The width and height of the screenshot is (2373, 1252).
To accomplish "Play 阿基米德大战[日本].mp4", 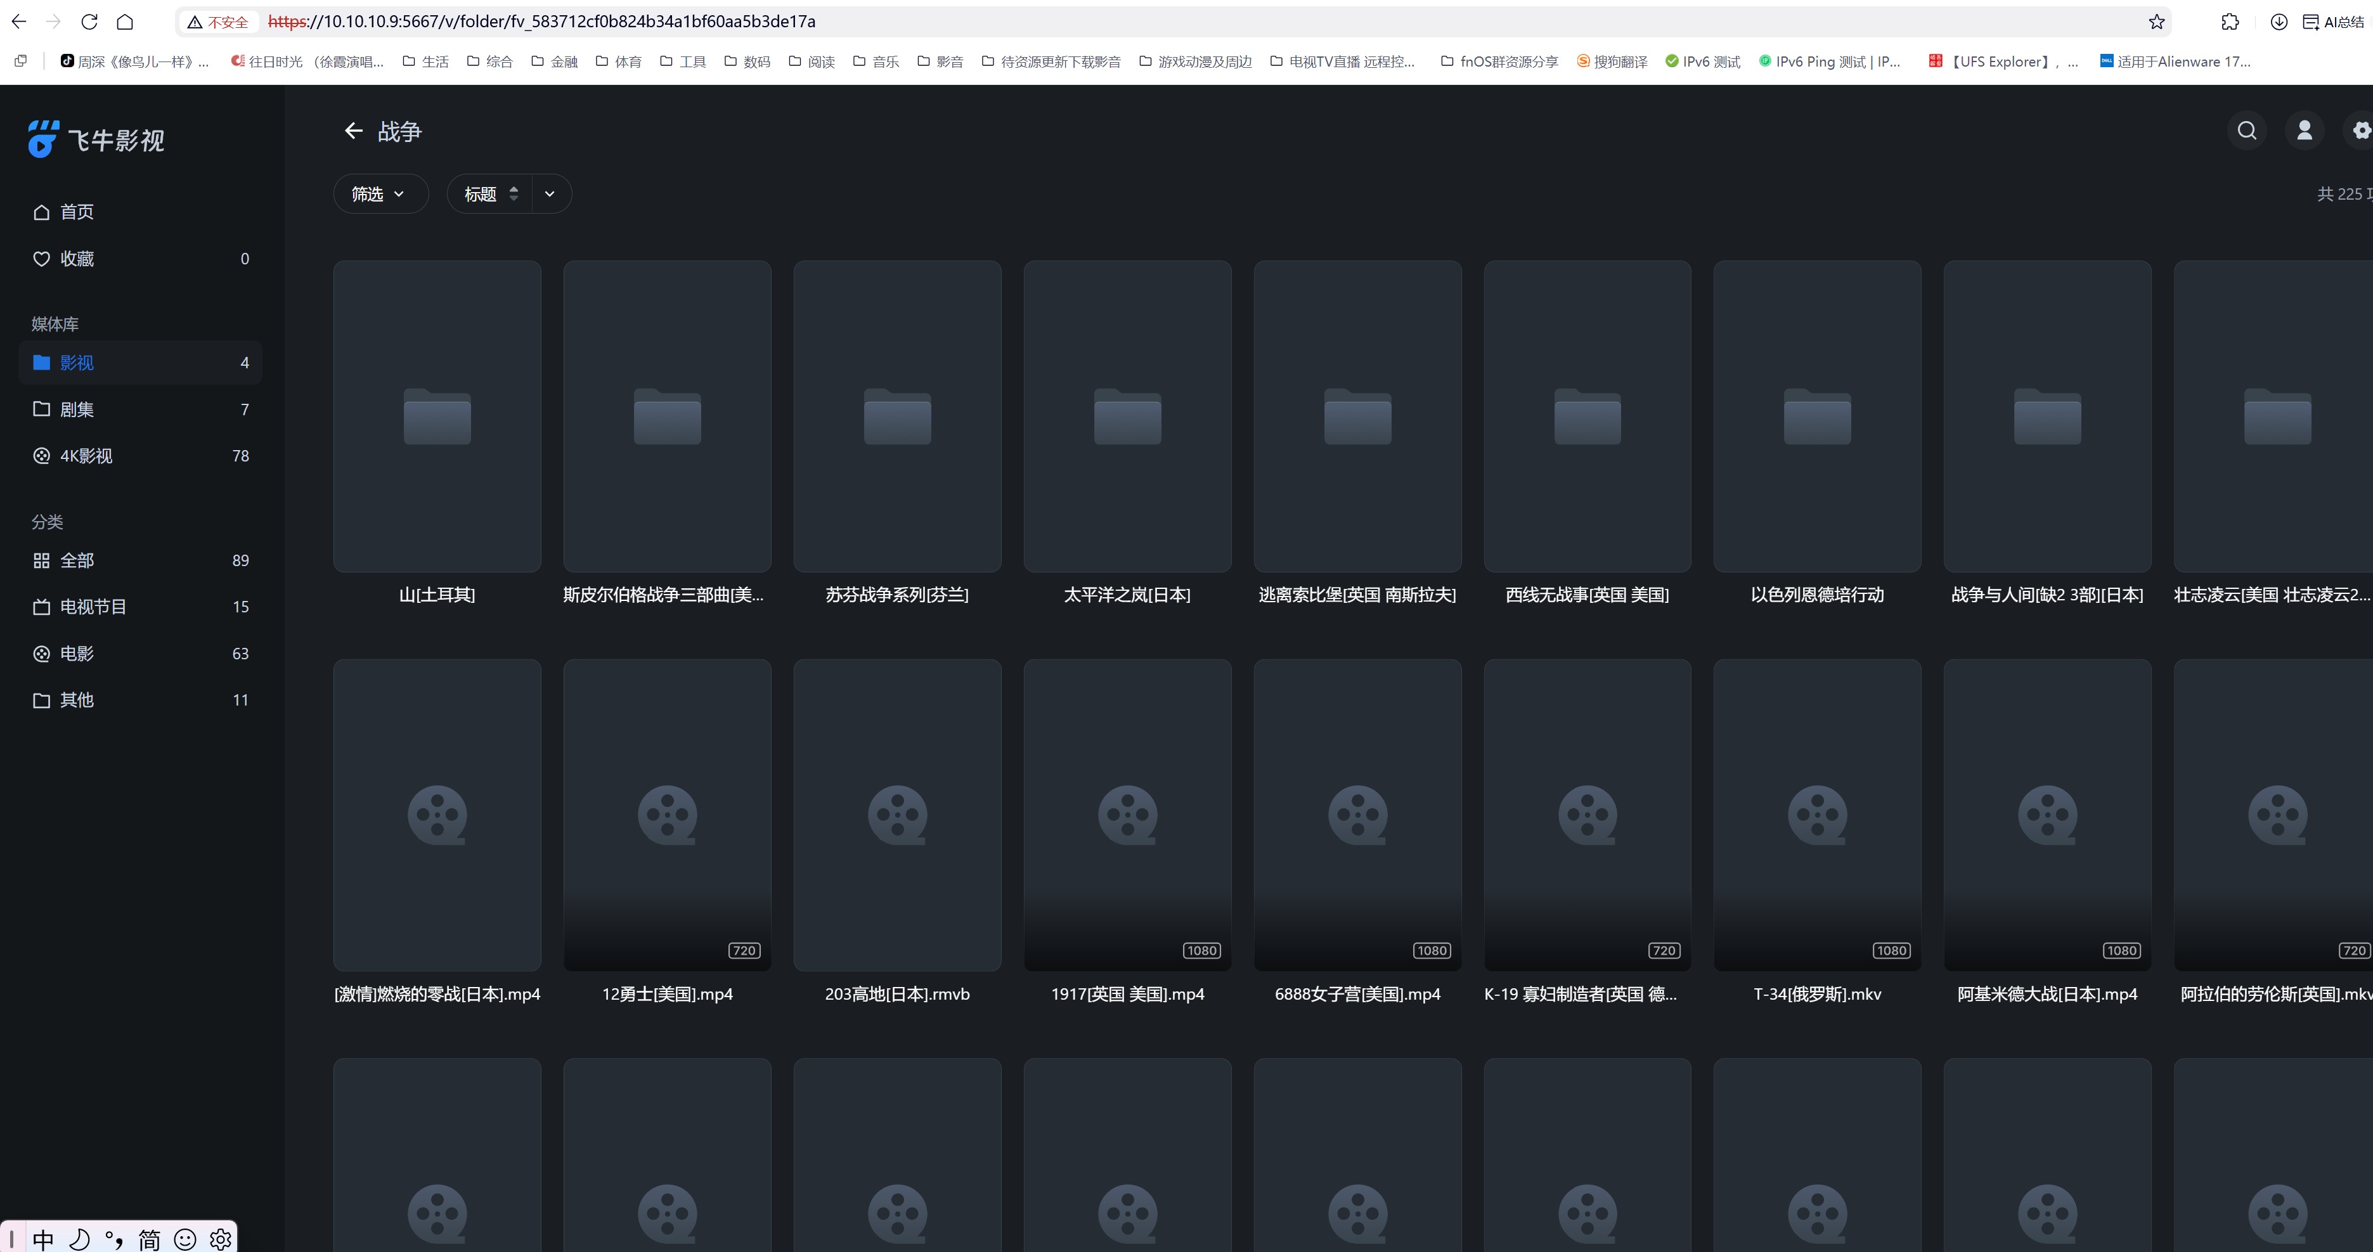I will coord(2048,815).
